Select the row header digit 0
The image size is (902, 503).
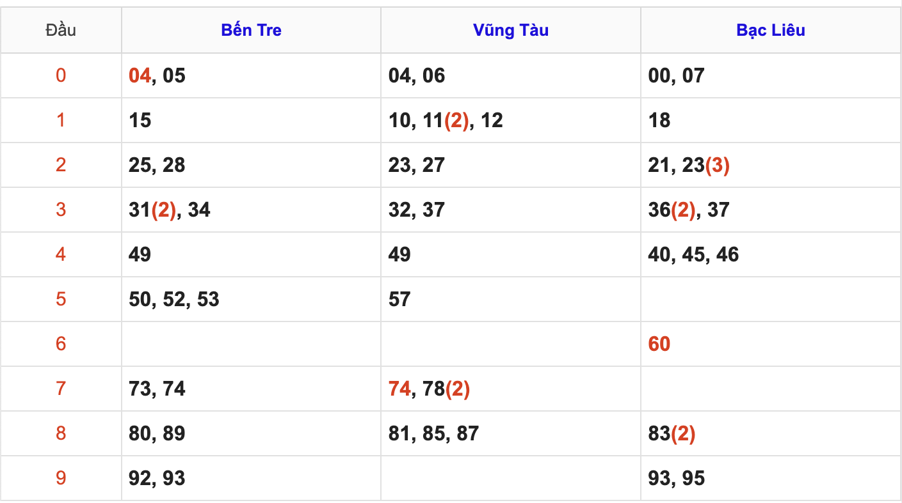[x=61, y=75]
